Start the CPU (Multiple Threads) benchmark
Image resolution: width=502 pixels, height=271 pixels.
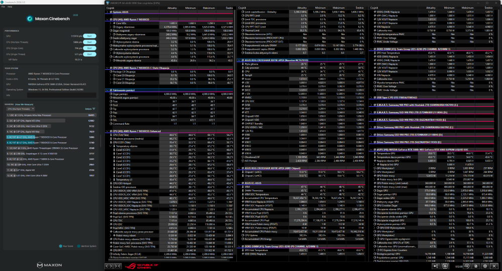[90, 42]
